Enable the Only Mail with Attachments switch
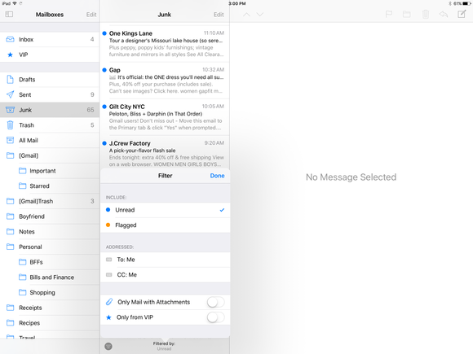 click(x=215, y=302)
